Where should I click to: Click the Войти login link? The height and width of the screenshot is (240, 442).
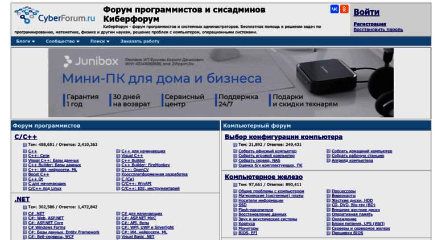366,12
